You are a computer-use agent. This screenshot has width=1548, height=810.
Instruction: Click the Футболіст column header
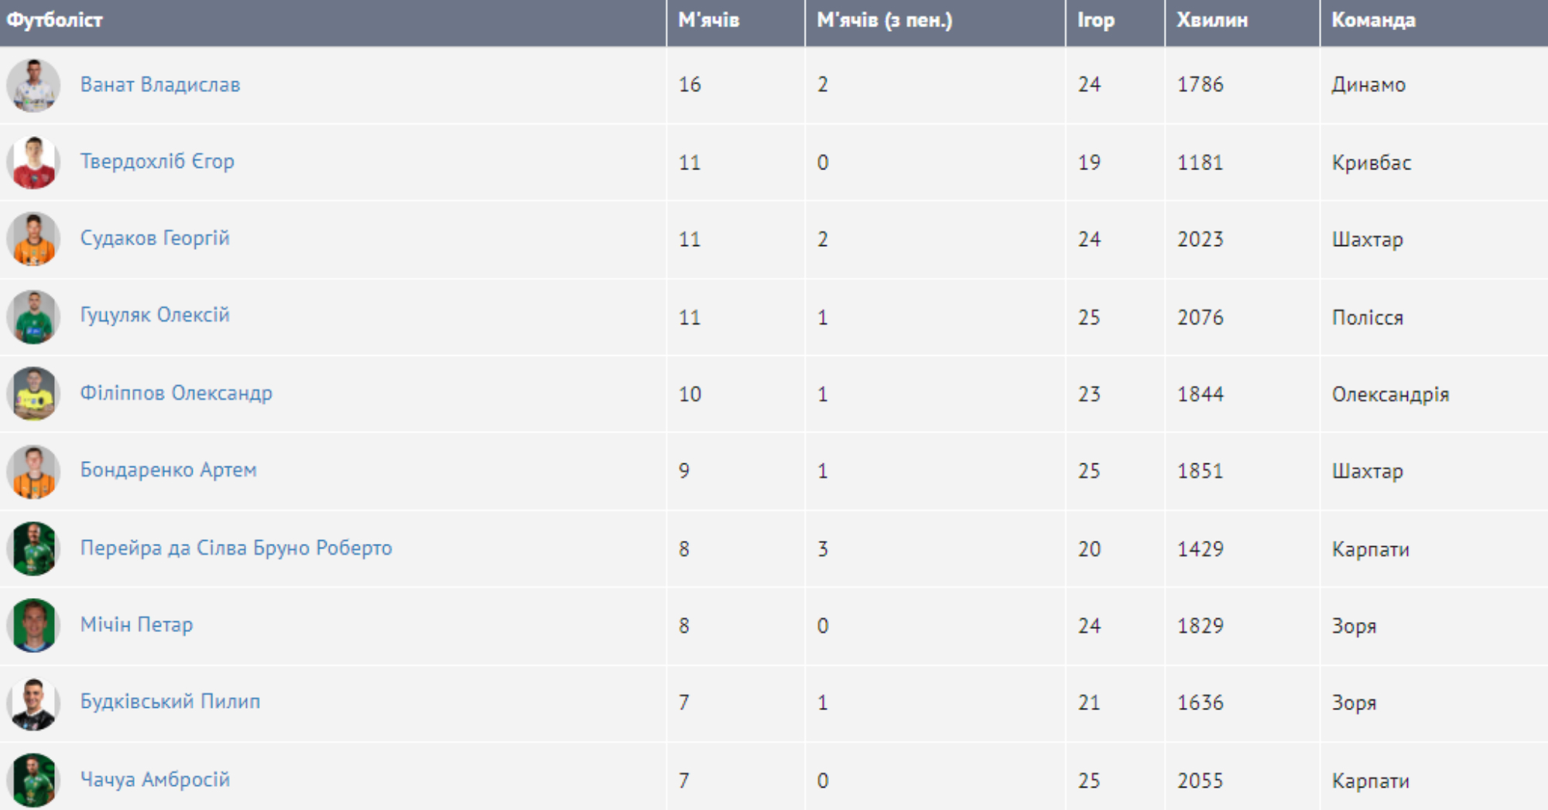pos(54,20)
